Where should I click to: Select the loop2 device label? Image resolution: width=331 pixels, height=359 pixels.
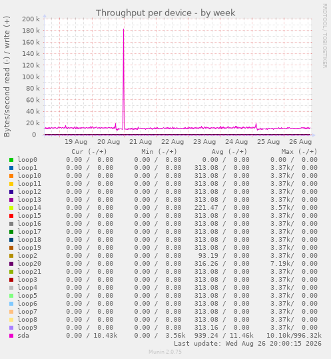point(27,256)
